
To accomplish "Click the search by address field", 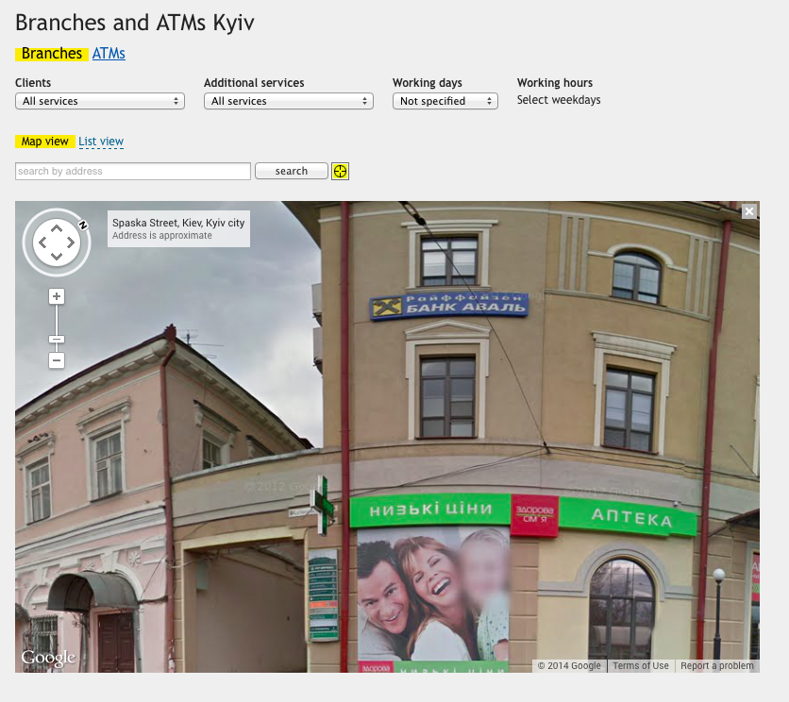I will click(133, 171).
